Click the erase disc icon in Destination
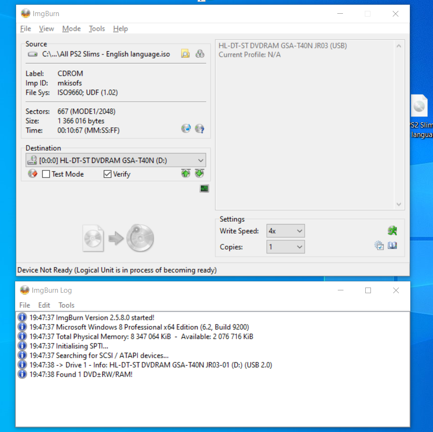 (x=33, y=174)
